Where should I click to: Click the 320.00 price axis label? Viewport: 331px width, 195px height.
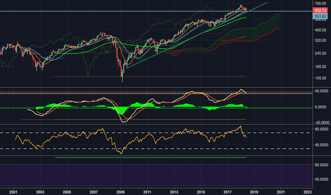pyautogui.click(x=320, y=40)
